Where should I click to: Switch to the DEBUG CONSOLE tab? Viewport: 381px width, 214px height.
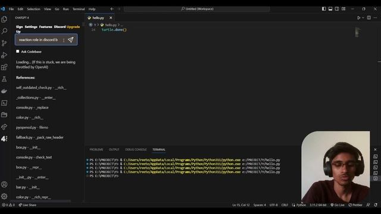click(x=136, y=149)
